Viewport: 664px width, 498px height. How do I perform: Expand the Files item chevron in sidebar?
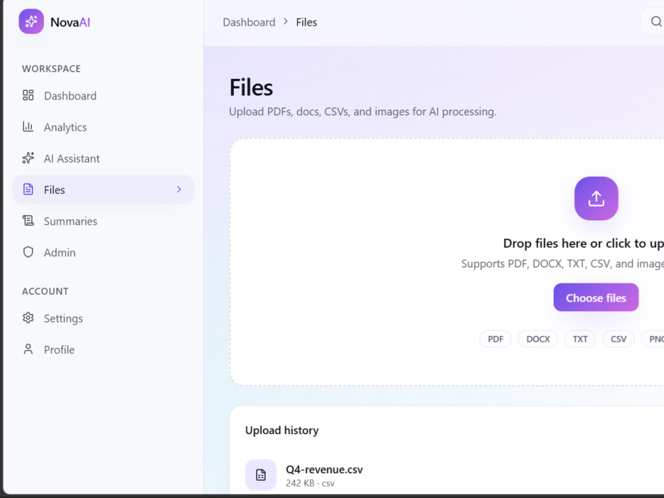179,189
